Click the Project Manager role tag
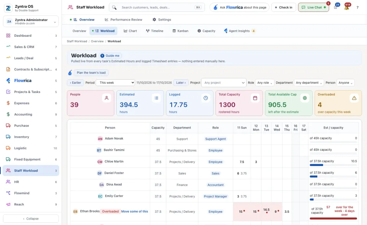 [x=216, y=196]
